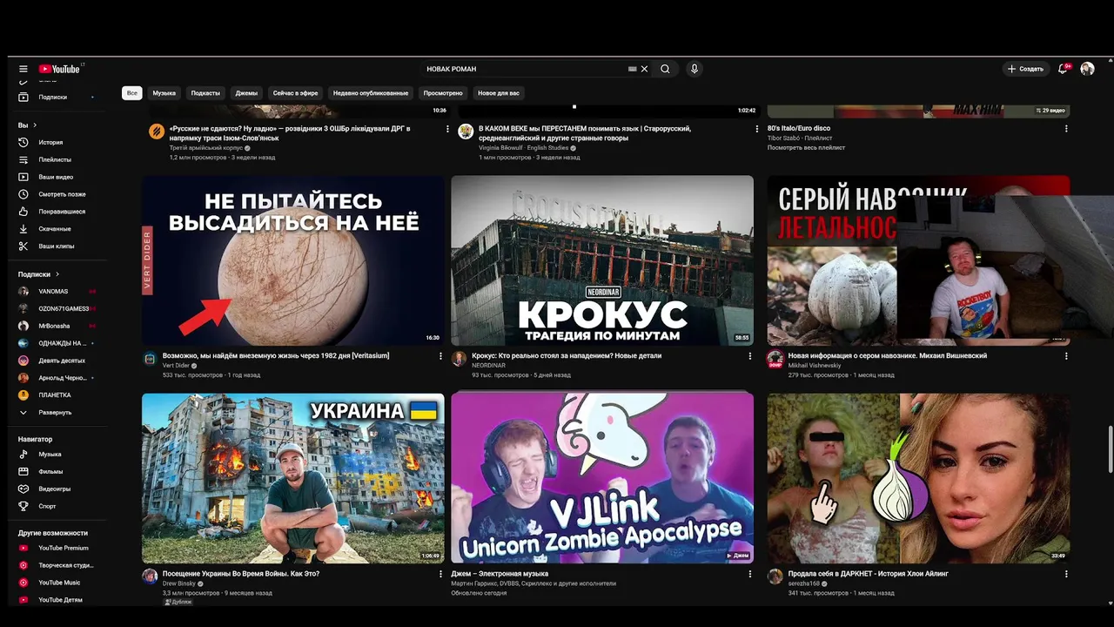
Task: Open the account avatar menu
Action: coord(1087,69)
